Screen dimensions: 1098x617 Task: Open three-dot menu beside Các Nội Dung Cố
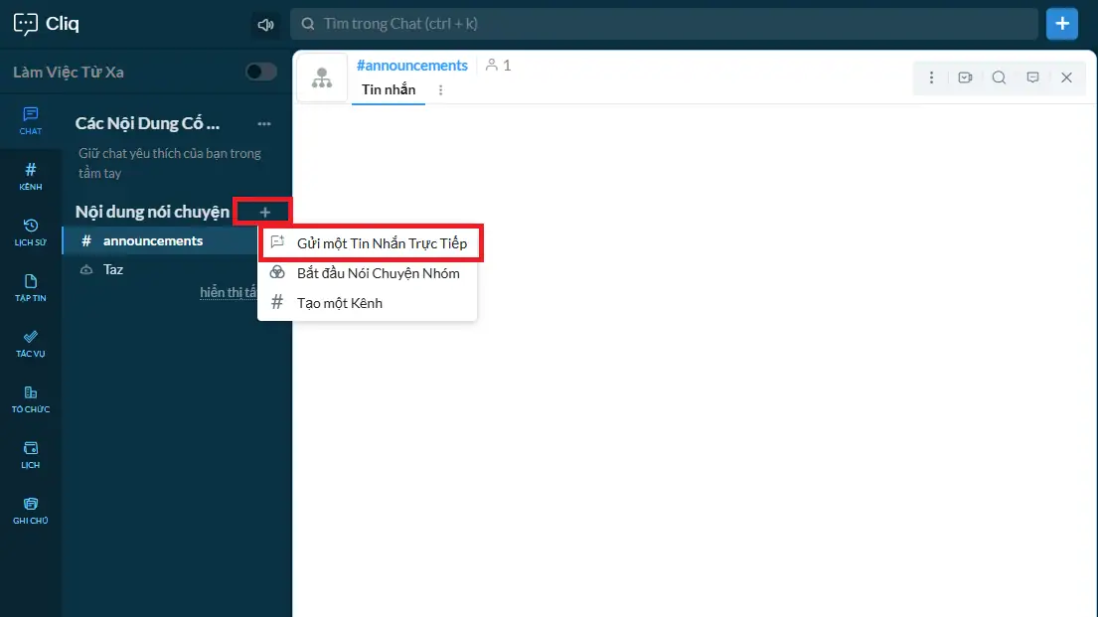click(264, 124)
